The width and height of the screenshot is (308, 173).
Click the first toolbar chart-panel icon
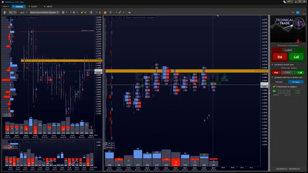[x=5, y=12]
